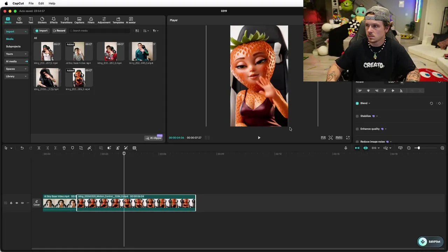Select the Subprojects item in sidebar

pos(13,47)
